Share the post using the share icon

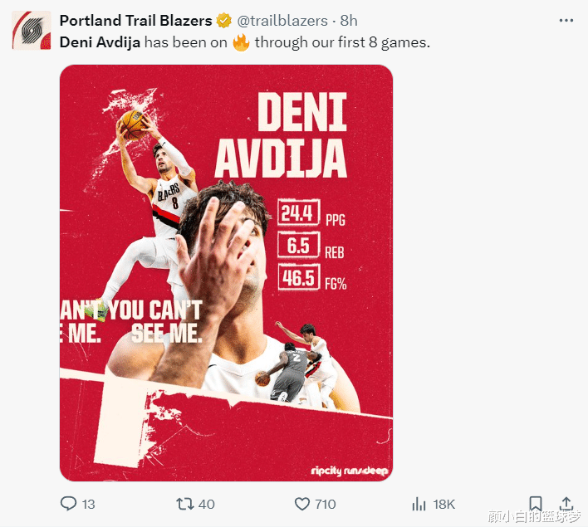[566, 503]
